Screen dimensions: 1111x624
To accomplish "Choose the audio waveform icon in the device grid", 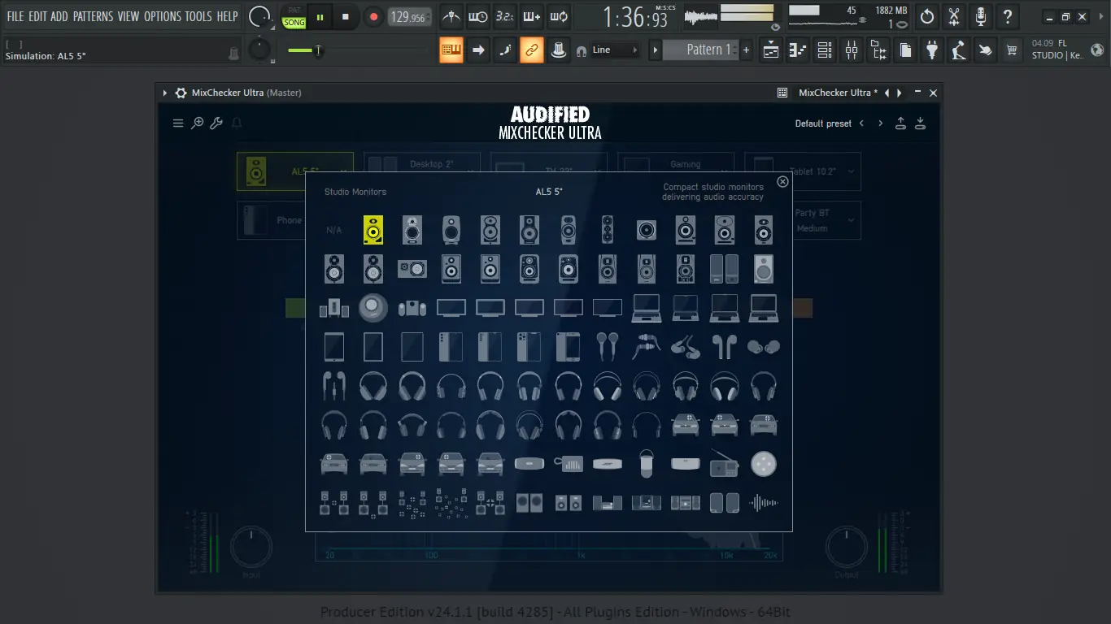I will coord(763,503).
